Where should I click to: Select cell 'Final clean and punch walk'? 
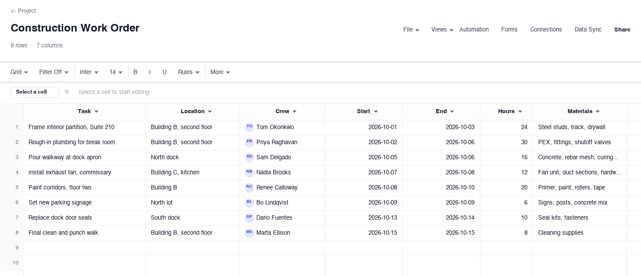click(85, 233)
